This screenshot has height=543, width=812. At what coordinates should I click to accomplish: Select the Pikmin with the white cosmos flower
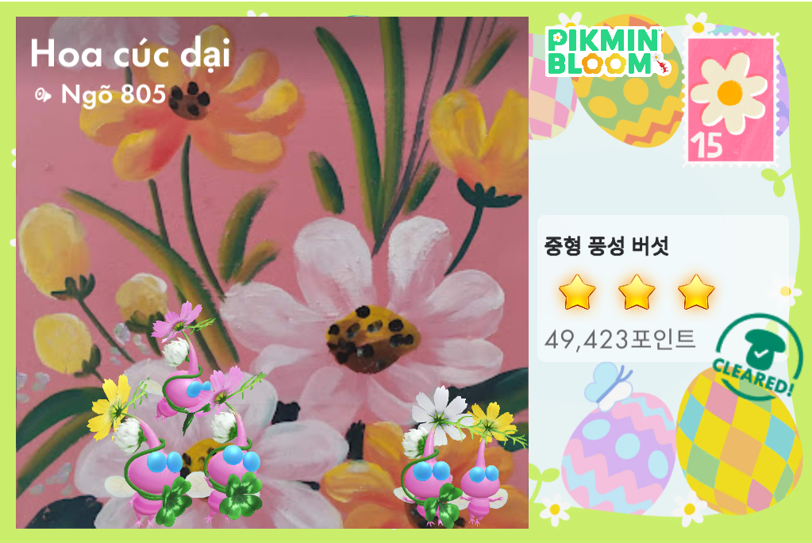pos(431,456)
